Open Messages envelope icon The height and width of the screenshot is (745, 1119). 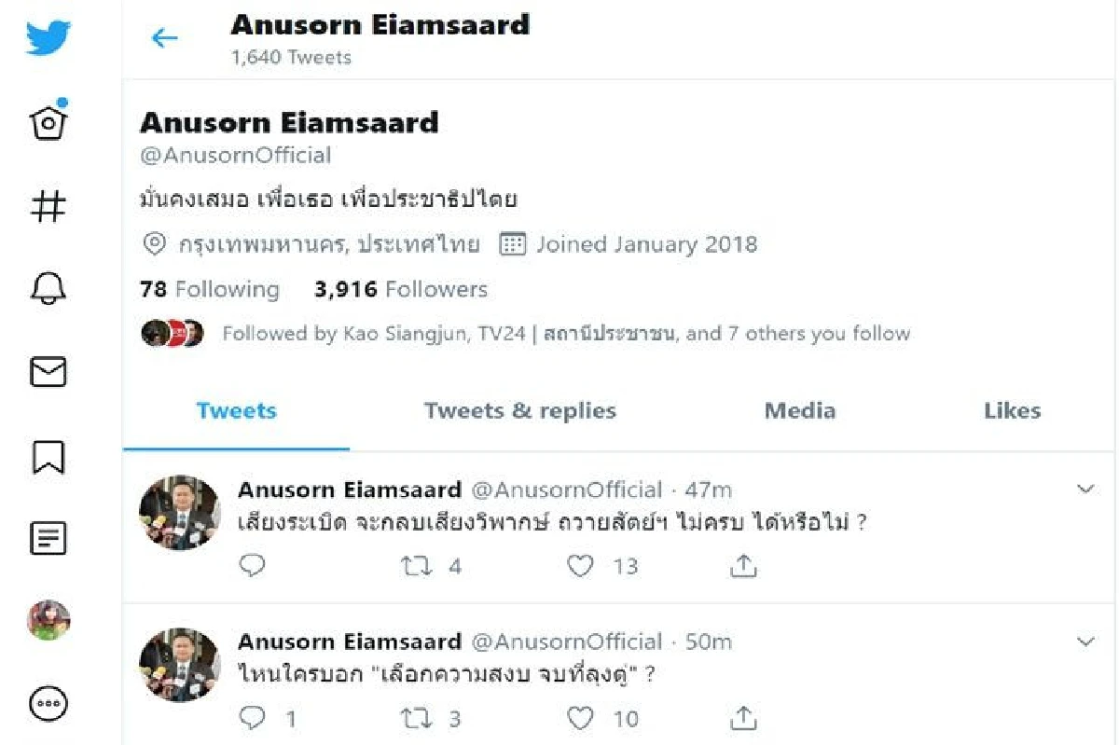(48, 372)
